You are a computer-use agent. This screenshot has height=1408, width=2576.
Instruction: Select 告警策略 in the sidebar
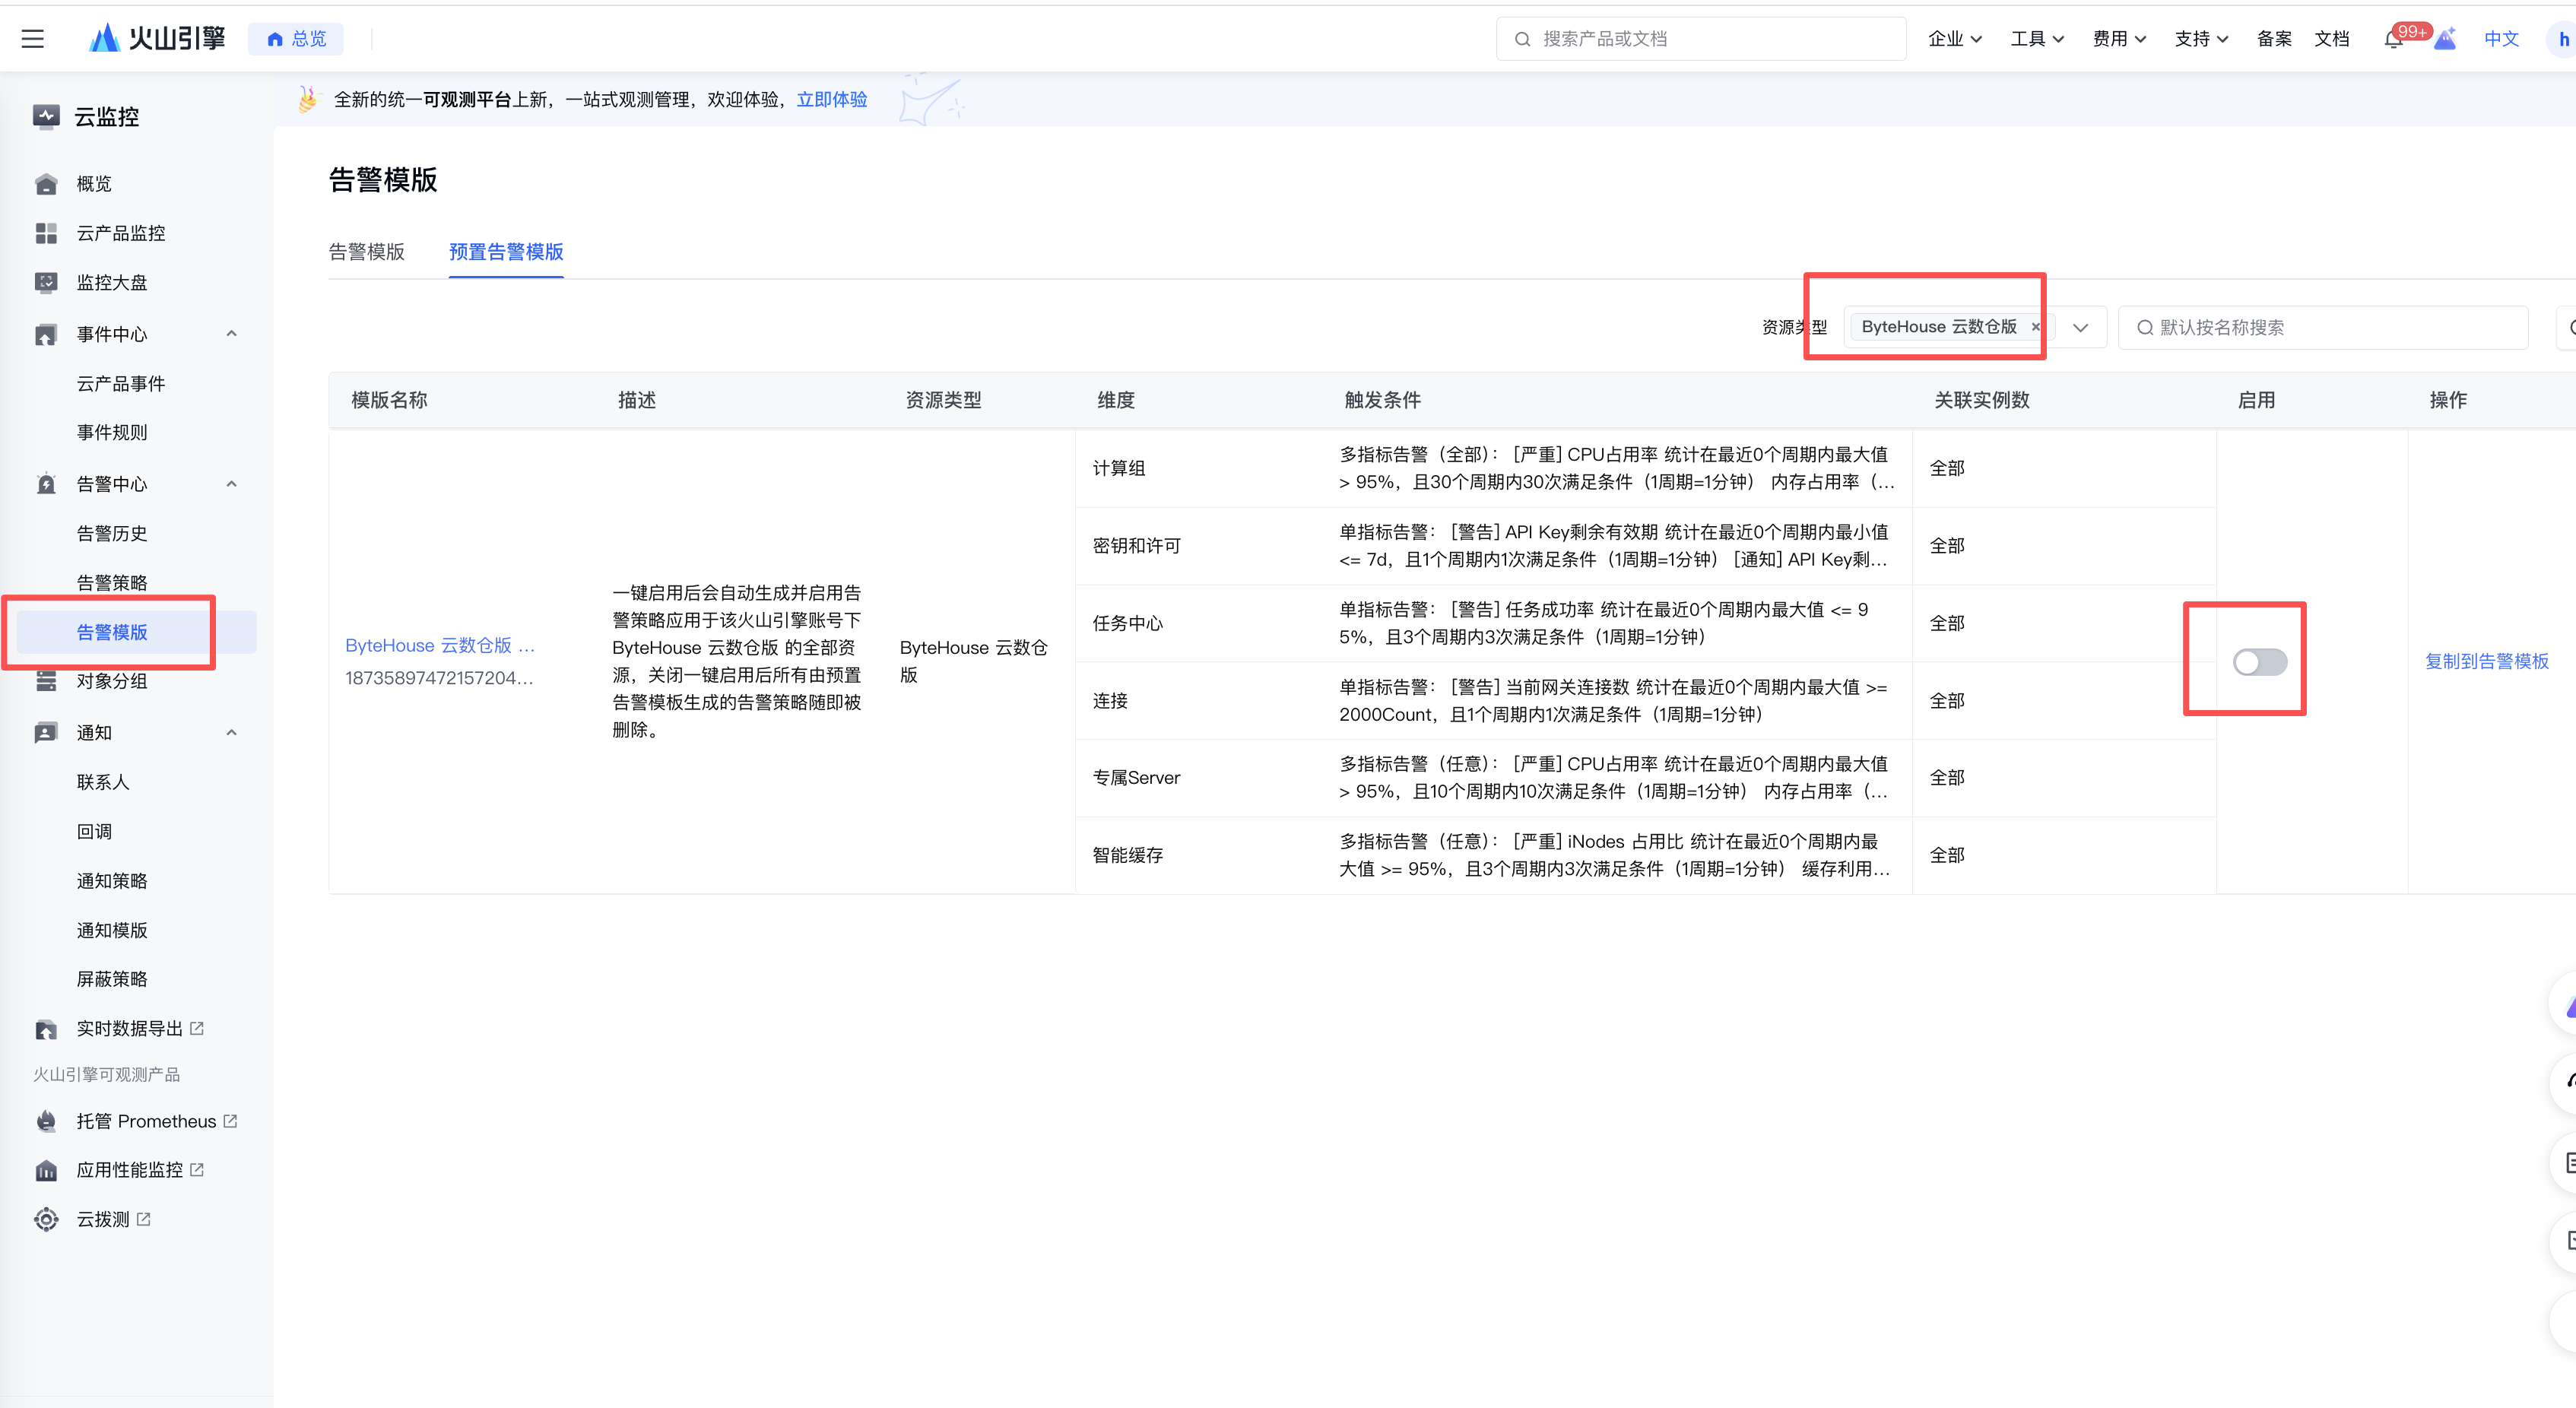tap(112, 583)
